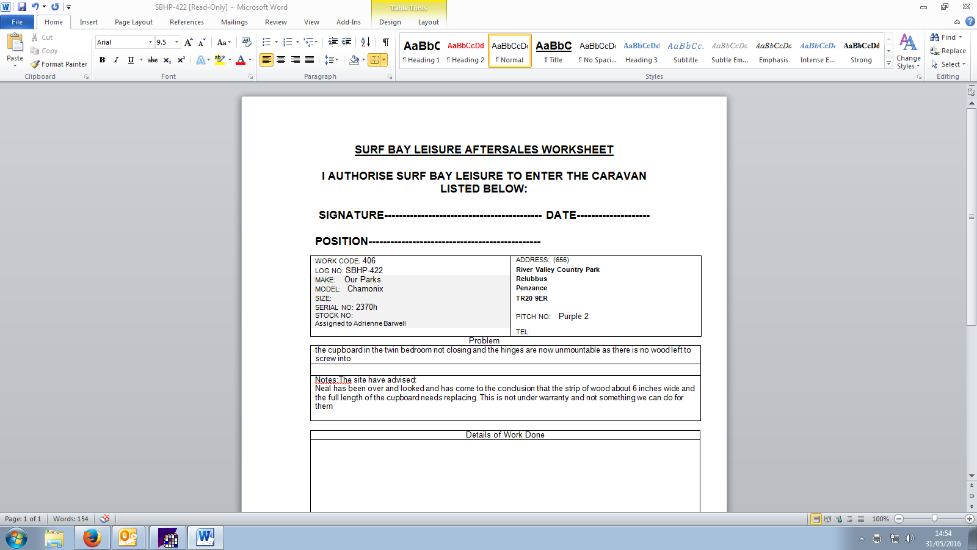This screenshot has height=550, width=977.
Task: Expand the borders dropdown arrow
Action: click(383, 60)
